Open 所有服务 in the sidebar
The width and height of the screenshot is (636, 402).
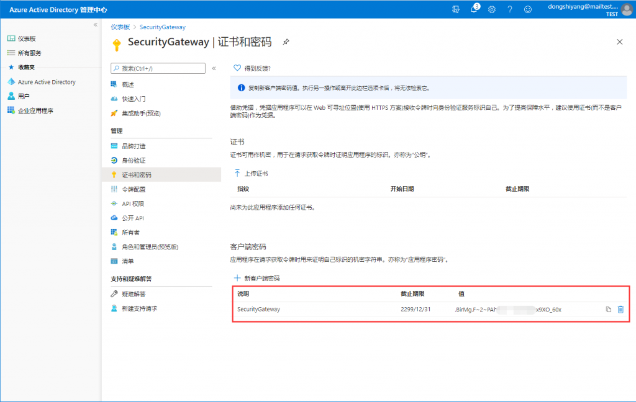(x=29, y=53)
